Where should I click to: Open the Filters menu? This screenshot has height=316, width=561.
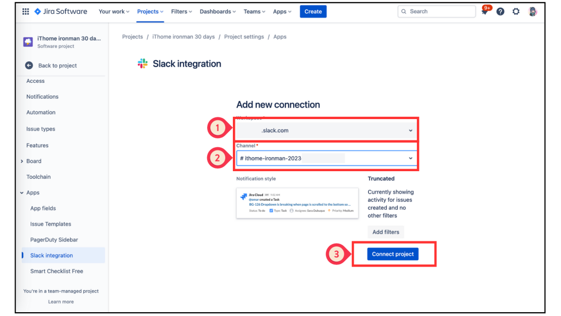coord(181,12)
